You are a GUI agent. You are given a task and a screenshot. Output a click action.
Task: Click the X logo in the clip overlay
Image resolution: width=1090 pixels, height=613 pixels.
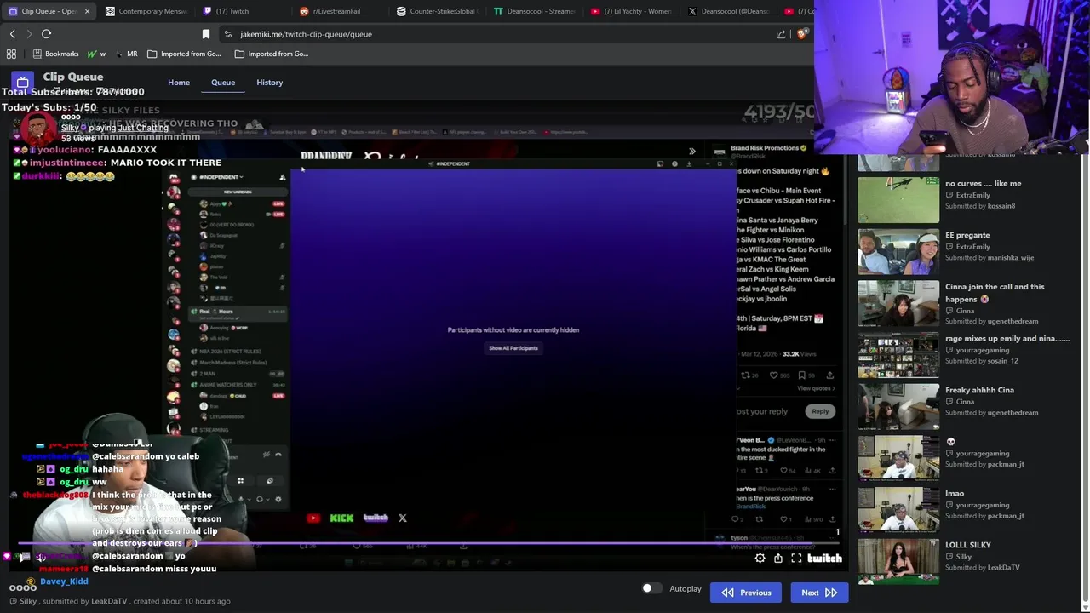pyautogui.click(x=403, y=518)
